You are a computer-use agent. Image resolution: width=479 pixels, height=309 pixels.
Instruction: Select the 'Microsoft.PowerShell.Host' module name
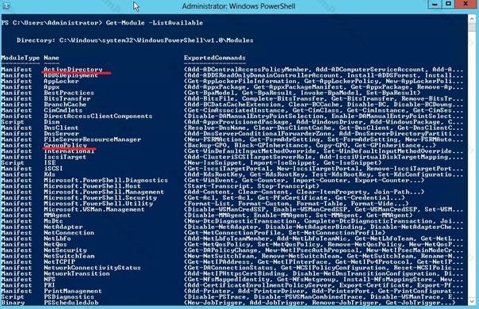point(92,186)
